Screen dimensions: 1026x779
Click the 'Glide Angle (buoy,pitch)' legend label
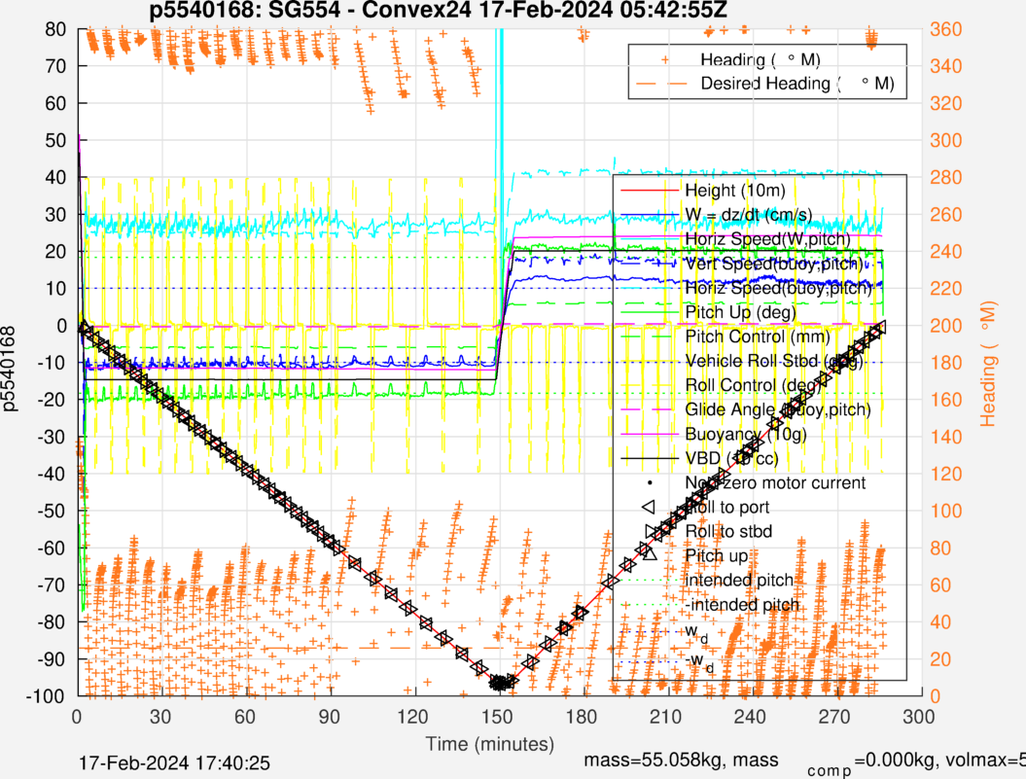[778, 409]
